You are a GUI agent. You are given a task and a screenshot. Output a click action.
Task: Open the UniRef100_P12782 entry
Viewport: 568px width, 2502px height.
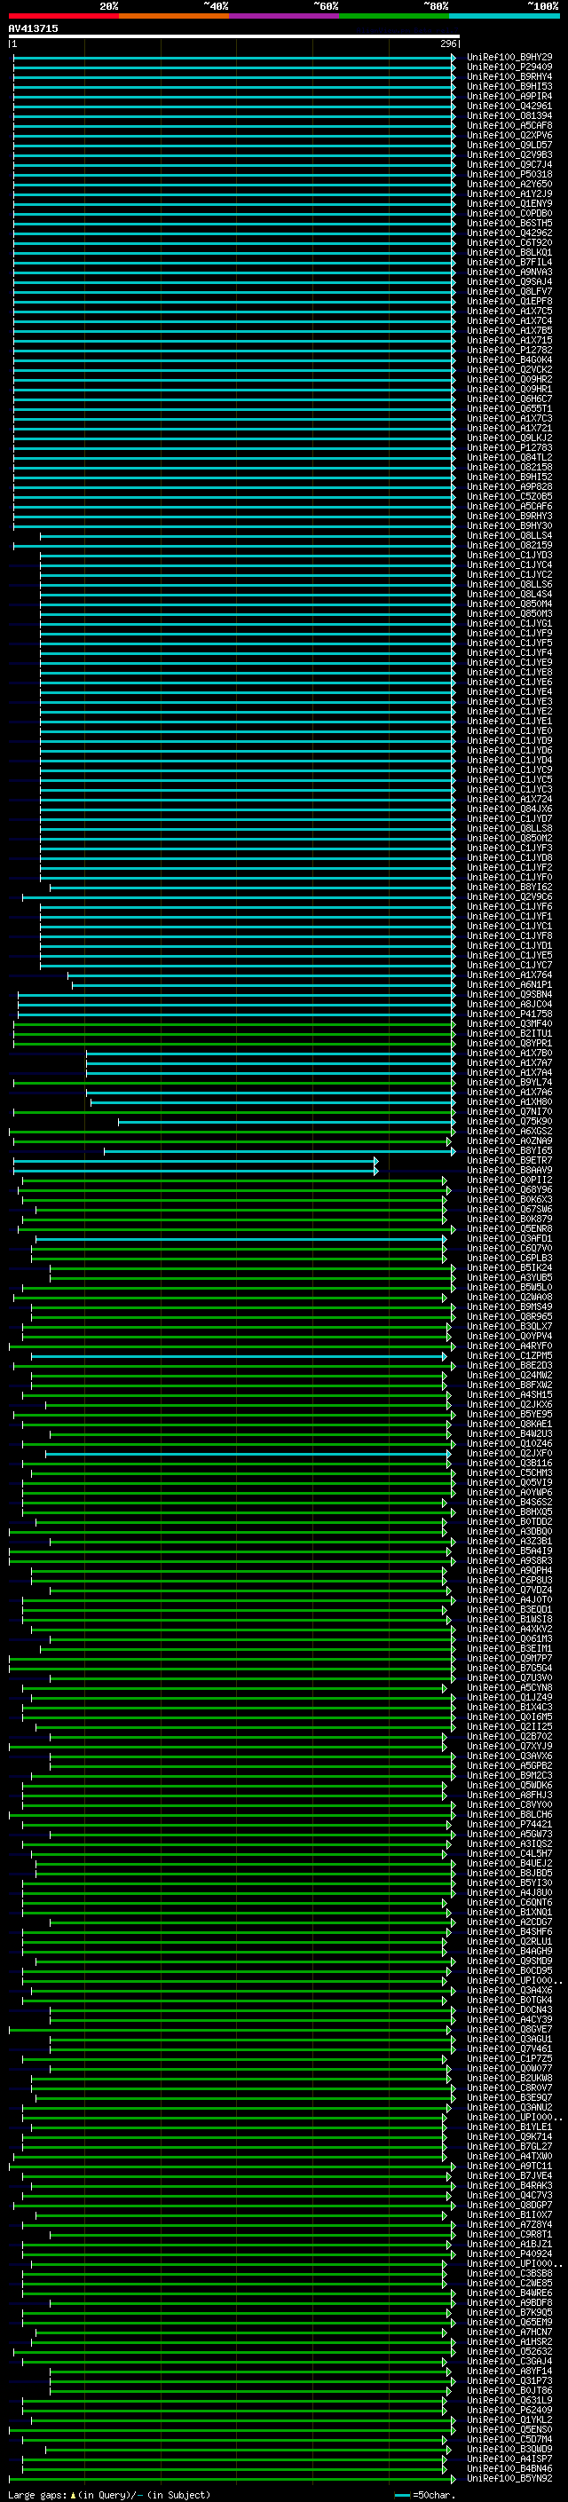[x=509, y=350]
